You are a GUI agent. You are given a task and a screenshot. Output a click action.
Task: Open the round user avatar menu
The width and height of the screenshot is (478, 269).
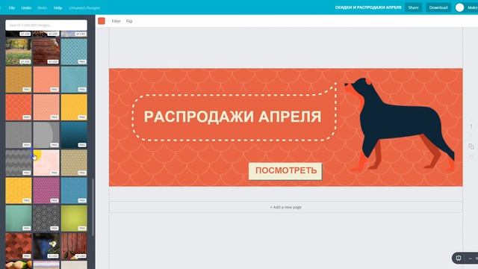(x=460, y=7)
